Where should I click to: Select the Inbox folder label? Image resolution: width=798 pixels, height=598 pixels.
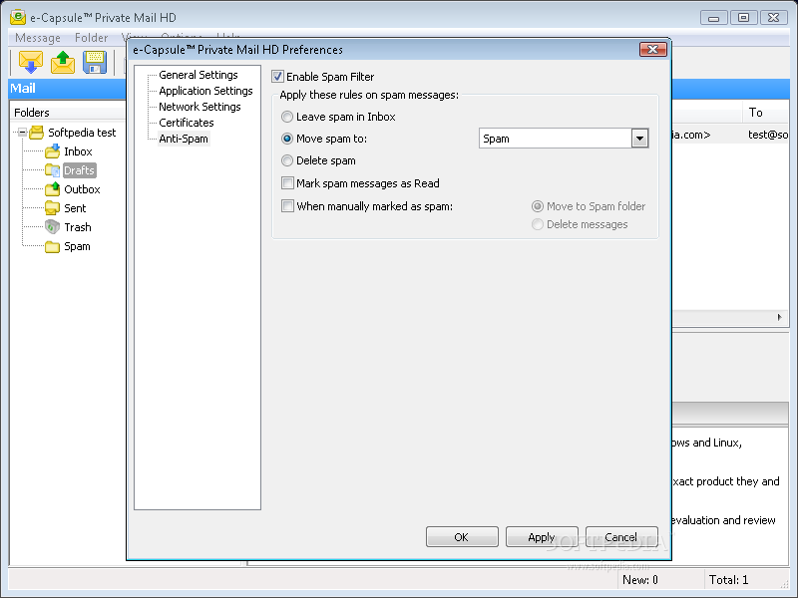(78, 151)
